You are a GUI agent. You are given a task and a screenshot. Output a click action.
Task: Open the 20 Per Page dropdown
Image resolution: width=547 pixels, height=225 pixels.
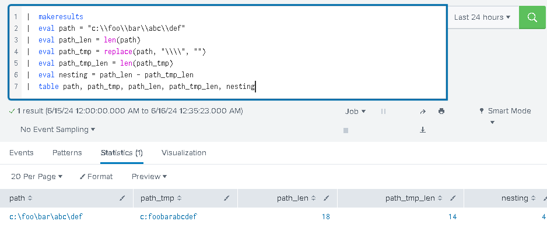[37, 177]
